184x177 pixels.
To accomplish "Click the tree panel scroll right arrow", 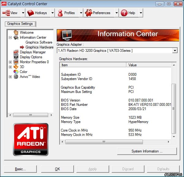I will (51, 115).
